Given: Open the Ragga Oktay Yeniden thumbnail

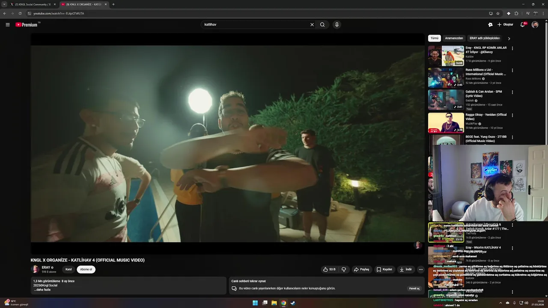Looking at the screenshot, I should tap(446, 122).
